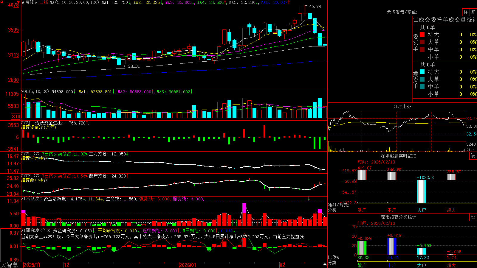Click the 近期大资金非常活跃 analysis text line
Viewport: 477px width, 268px height.
pyautogui.click(x=162, y=236)
